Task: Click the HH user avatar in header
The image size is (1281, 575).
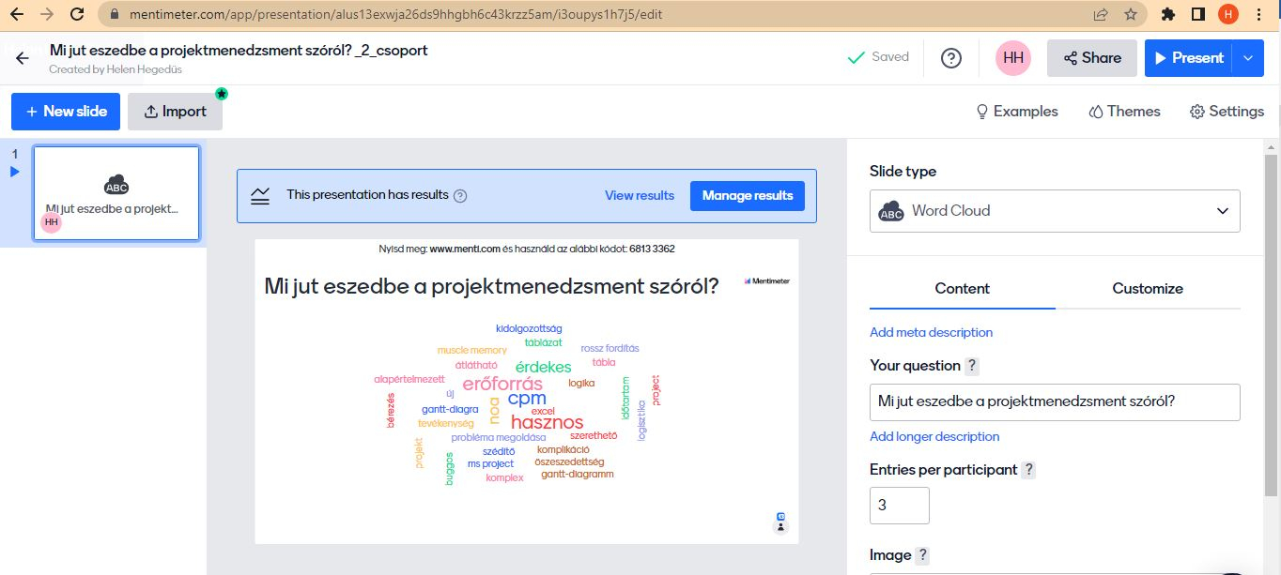Action: tap(1013, 58)
